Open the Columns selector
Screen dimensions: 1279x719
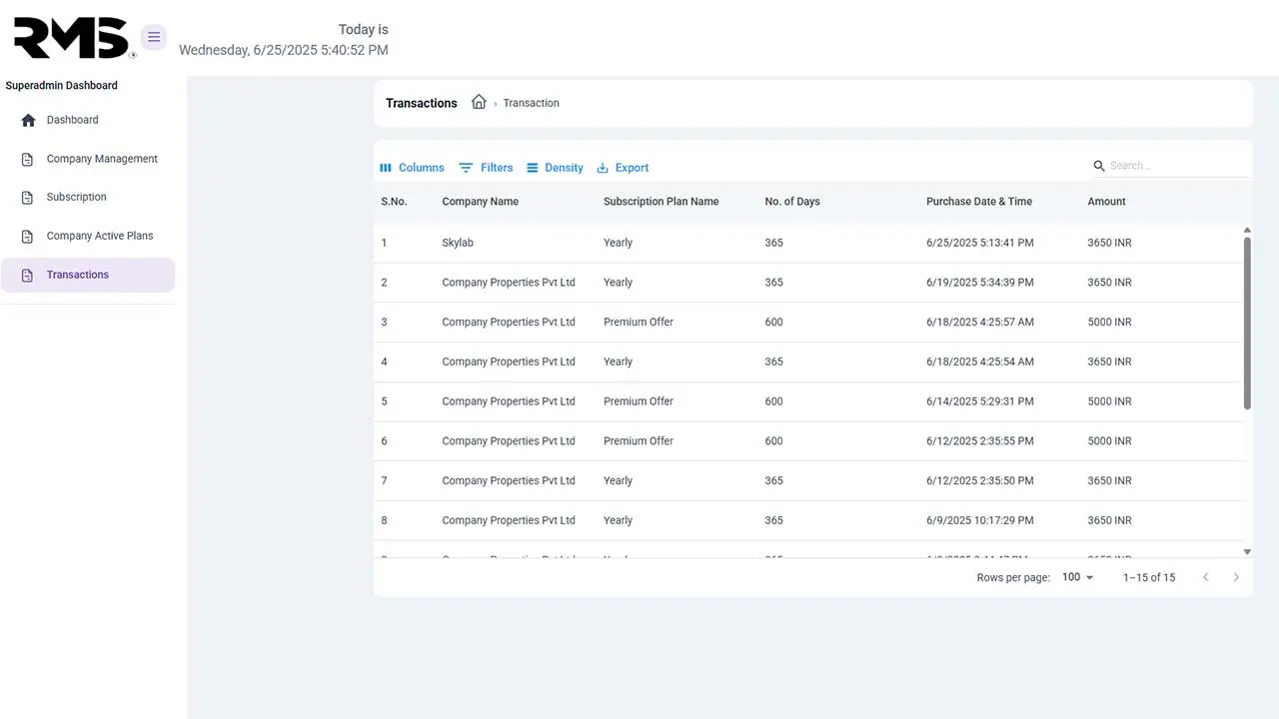(412, 168)
